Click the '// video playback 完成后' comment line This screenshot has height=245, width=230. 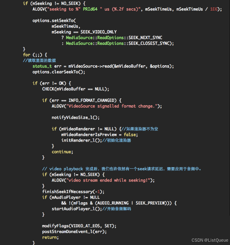pos(122,169)
